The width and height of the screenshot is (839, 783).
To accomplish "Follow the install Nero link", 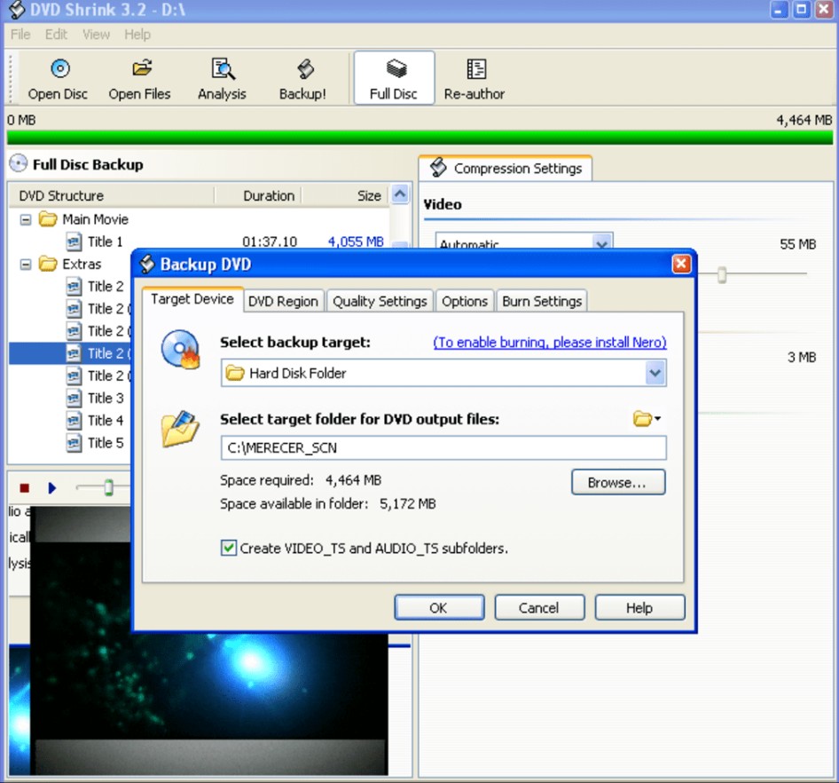I will pyautogui.click(x=550, y=342).
